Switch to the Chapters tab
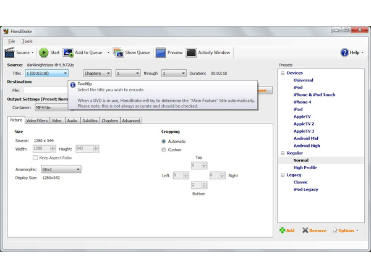The height and width of the screenshot is (278, 371). point(110,120)
